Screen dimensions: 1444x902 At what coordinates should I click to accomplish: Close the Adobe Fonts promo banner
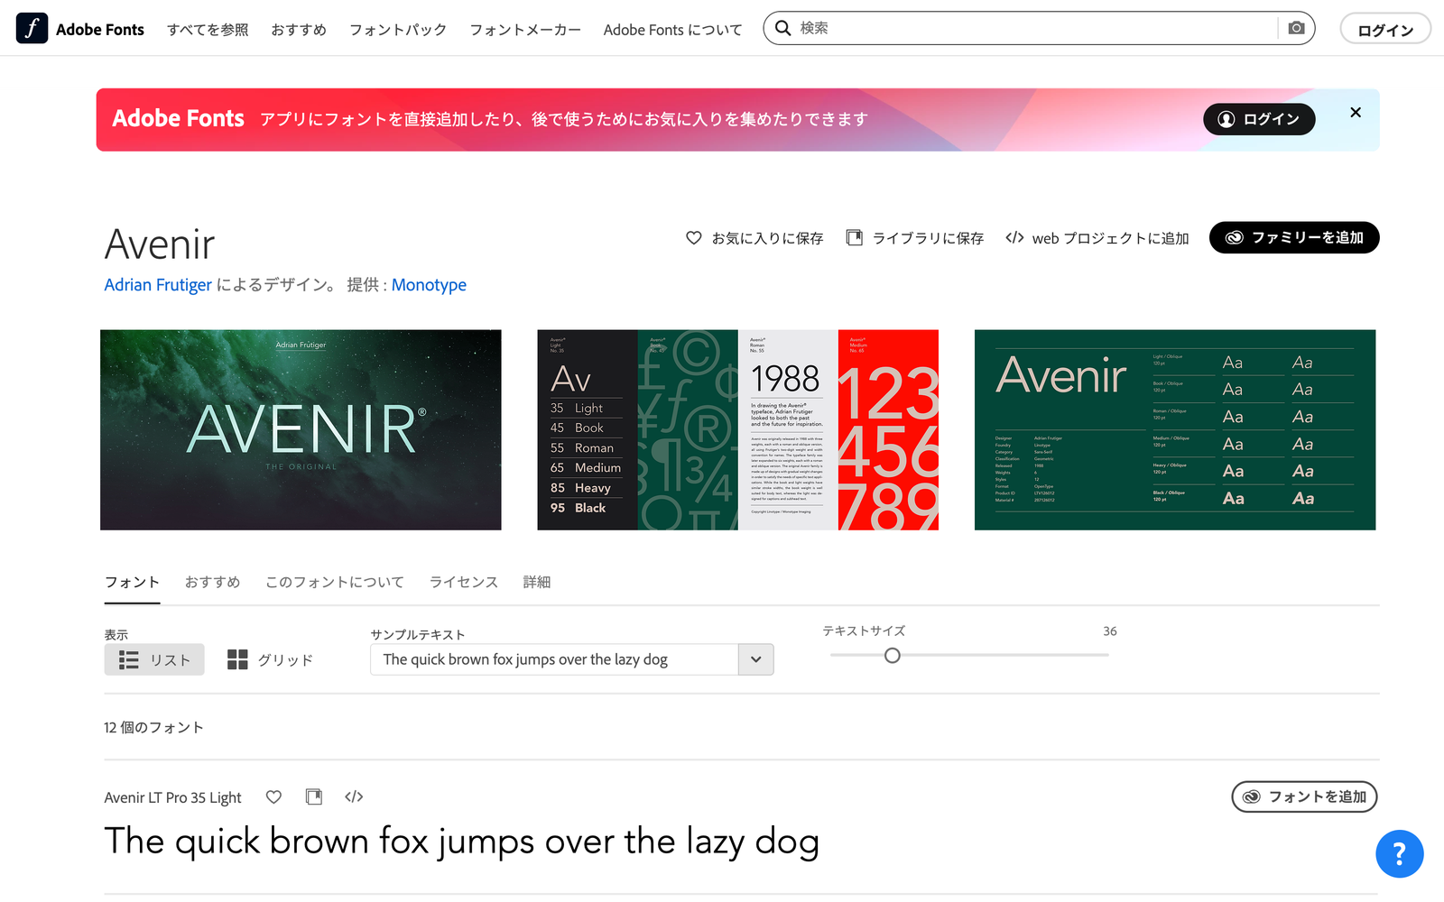[x=1355, y=113]
